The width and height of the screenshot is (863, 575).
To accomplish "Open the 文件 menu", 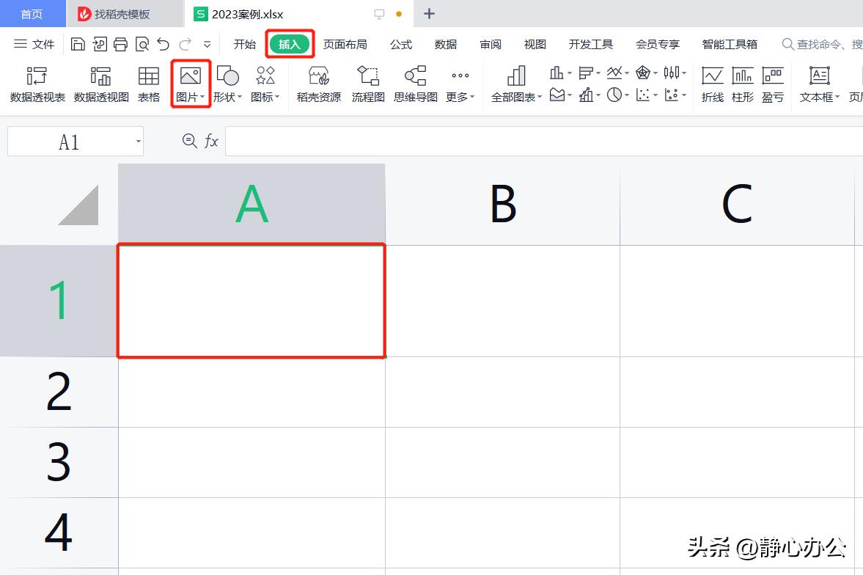I will 42,44.
